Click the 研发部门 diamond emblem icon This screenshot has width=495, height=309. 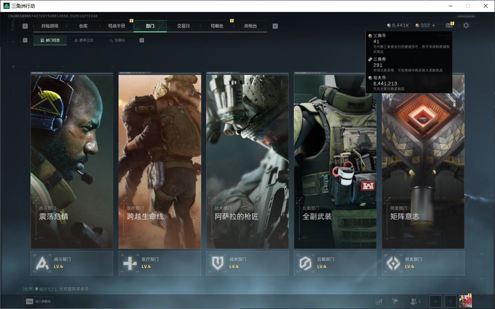(393, 263)
